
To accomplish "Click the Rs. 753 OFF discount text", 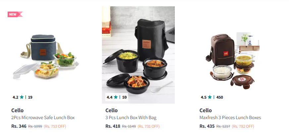I will pos(55,126).
